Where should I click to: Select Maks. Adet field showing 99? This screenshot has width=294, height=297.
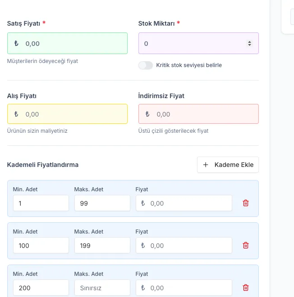(x=102, y=203)
